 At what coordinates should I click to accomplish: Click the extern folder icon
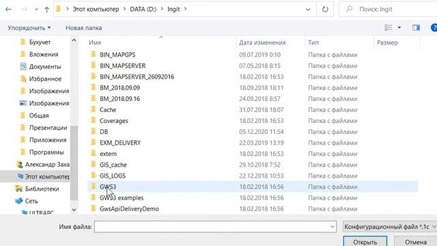pyautogui.click(x=94, y=153)
